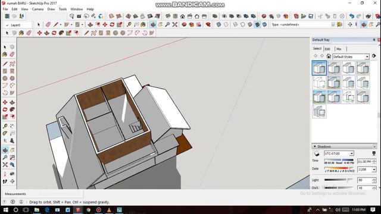Switch to Front view house icon
Screen dimensions: 381x214
183,16
